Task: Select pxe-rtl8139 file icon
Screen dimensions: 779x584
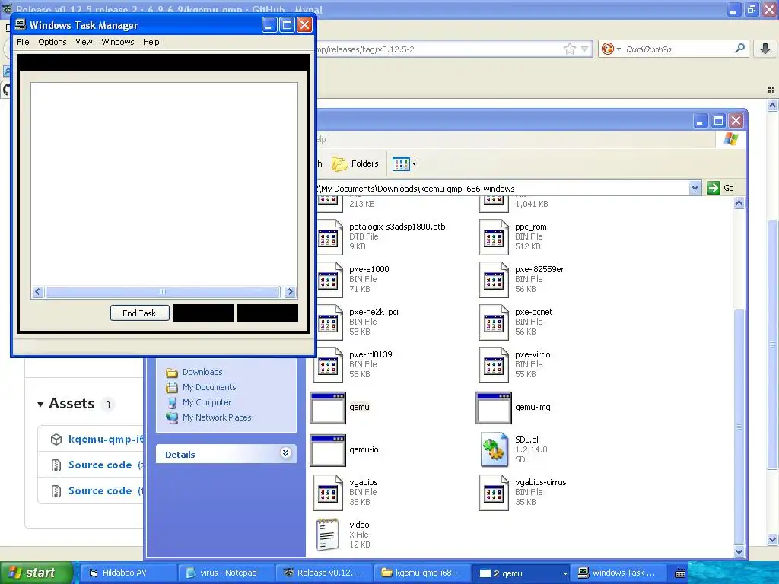Action: coord(329,365)
